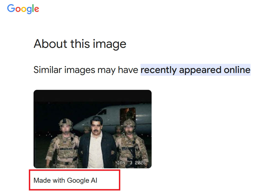278x191 pixels.
Task: Click the About this image heading
Action: pyautogui.click(x=80, y=44)
